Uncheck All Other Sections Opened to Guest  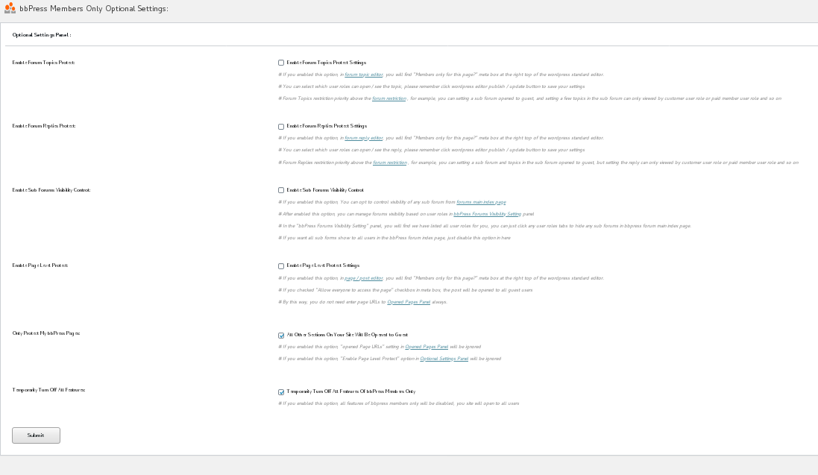pyautogui.click(x=281, y=336)
